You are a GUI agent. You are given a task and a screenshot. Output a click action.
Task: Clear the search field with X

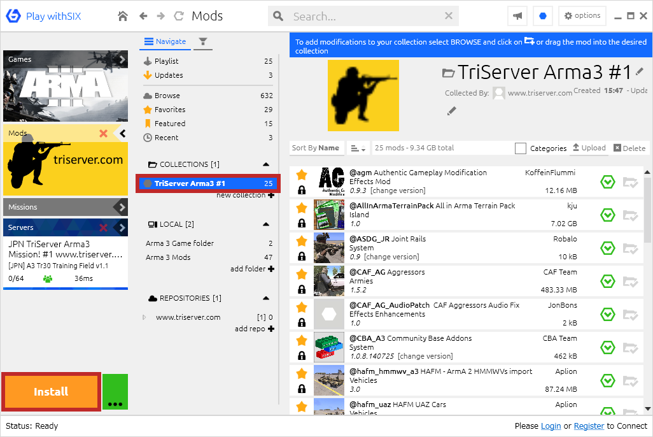pos(449,16)
